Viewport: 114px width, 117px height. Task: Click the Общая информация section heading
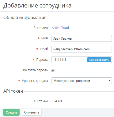coord(25,17)
